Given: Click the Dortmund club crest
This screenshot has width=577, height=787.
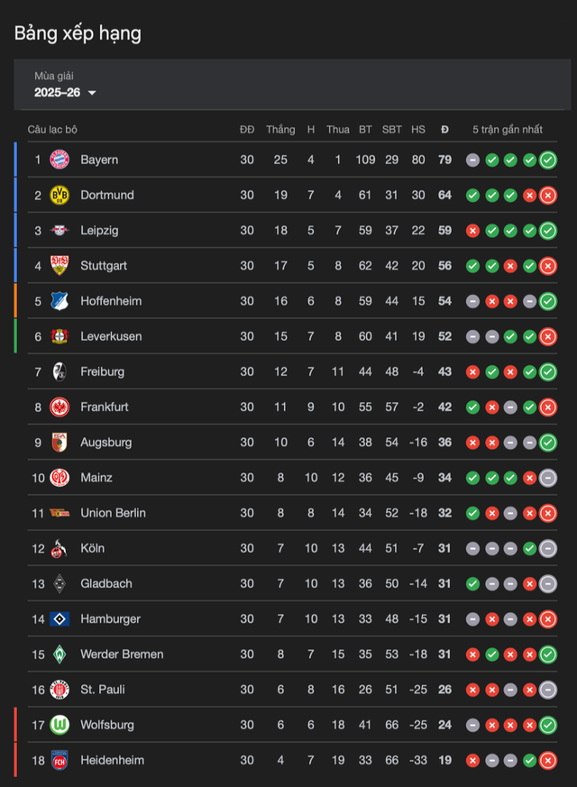Looking at the screenshot, I should (60, 195).
